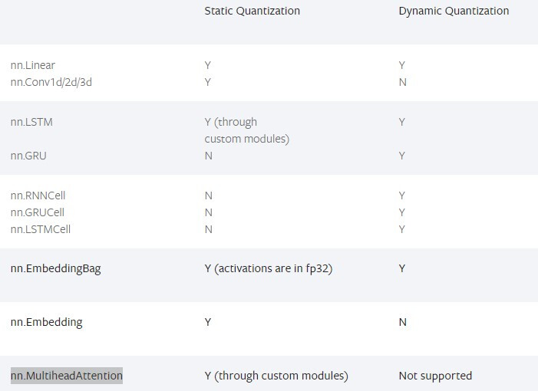Click the Dynamic Quantization 'N' for nn.Conv1d/2d/3d
The image size is (538, 391).
403,82
